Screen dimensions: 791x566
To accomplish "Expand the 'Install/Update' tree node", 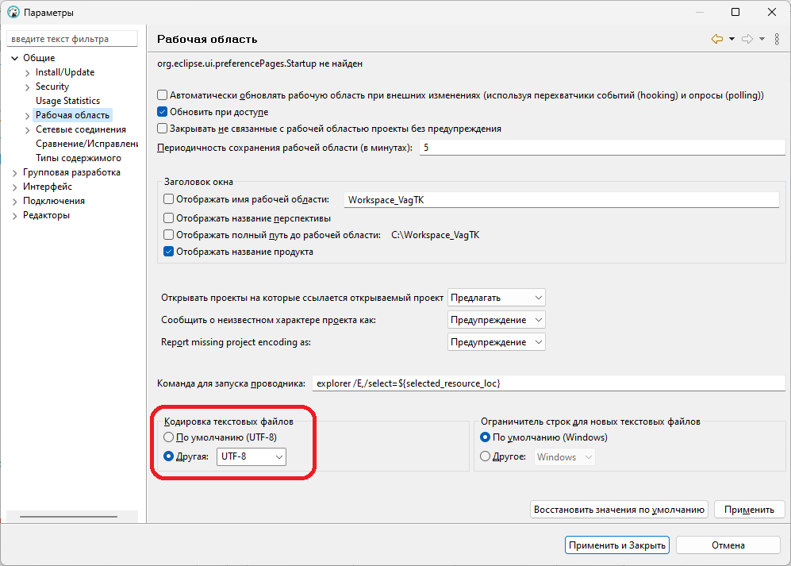I will (x=28, y=72).
